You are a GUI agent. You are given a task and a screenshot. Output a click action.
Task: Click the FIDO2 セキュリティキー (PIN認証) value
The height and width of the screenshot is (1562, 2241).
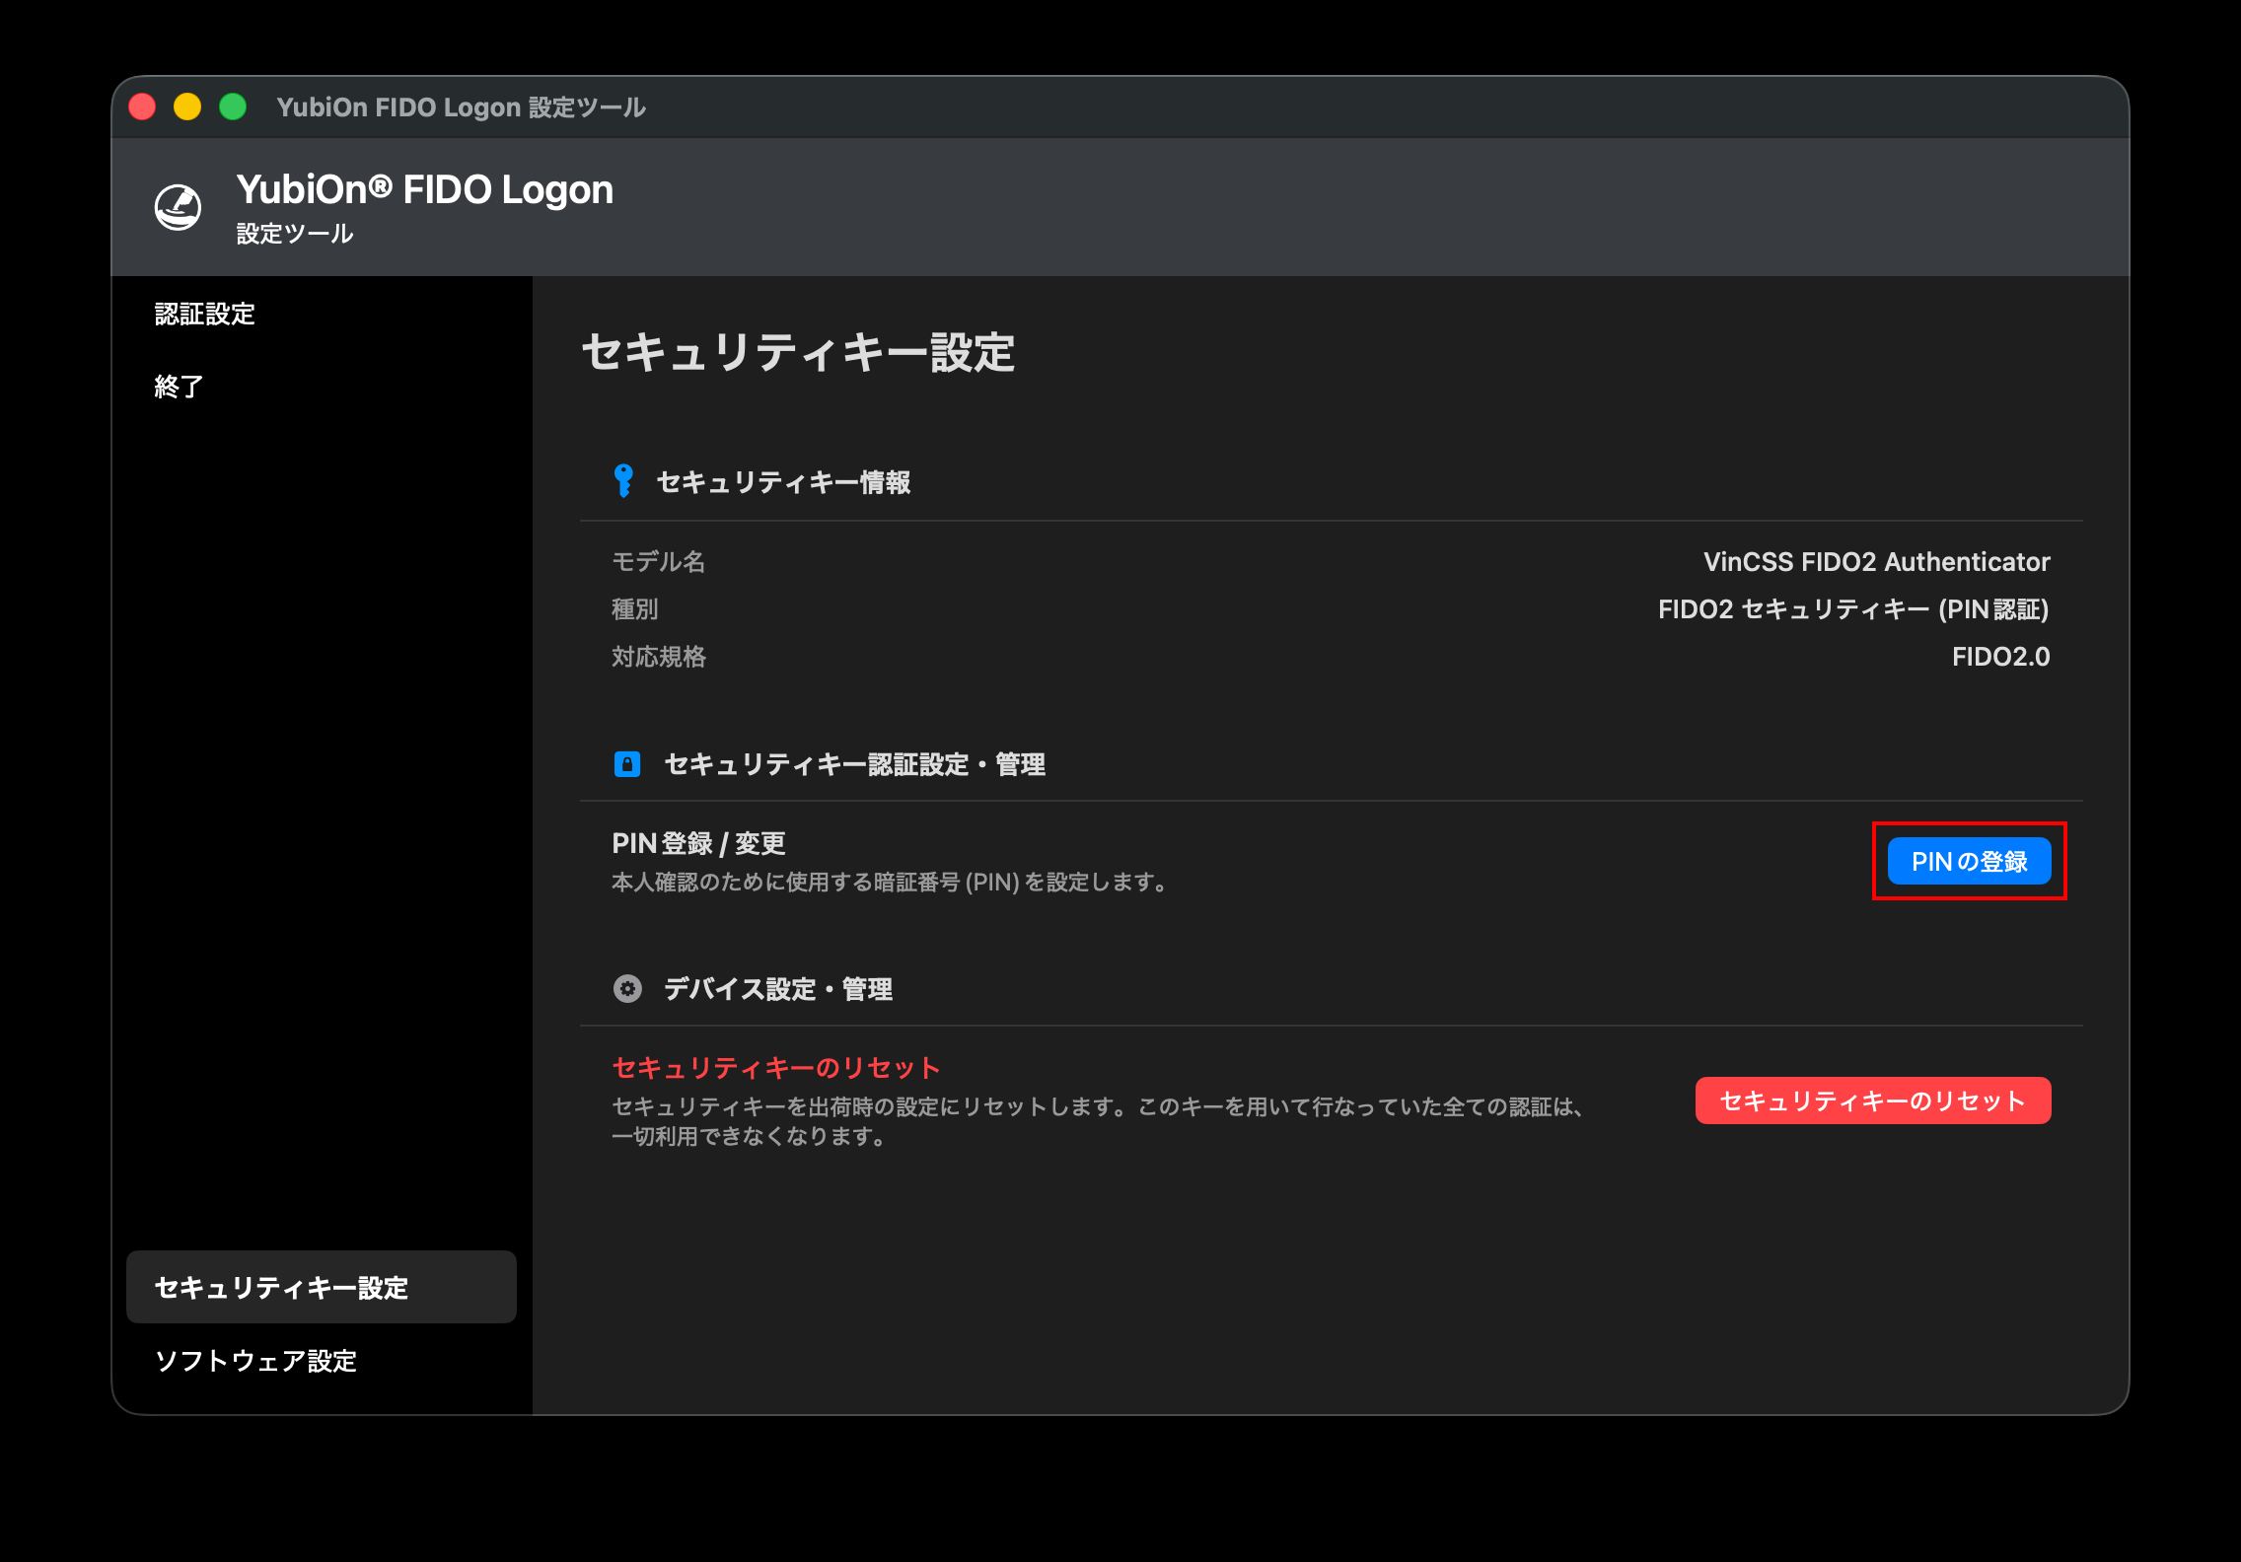pos(1853,609)
